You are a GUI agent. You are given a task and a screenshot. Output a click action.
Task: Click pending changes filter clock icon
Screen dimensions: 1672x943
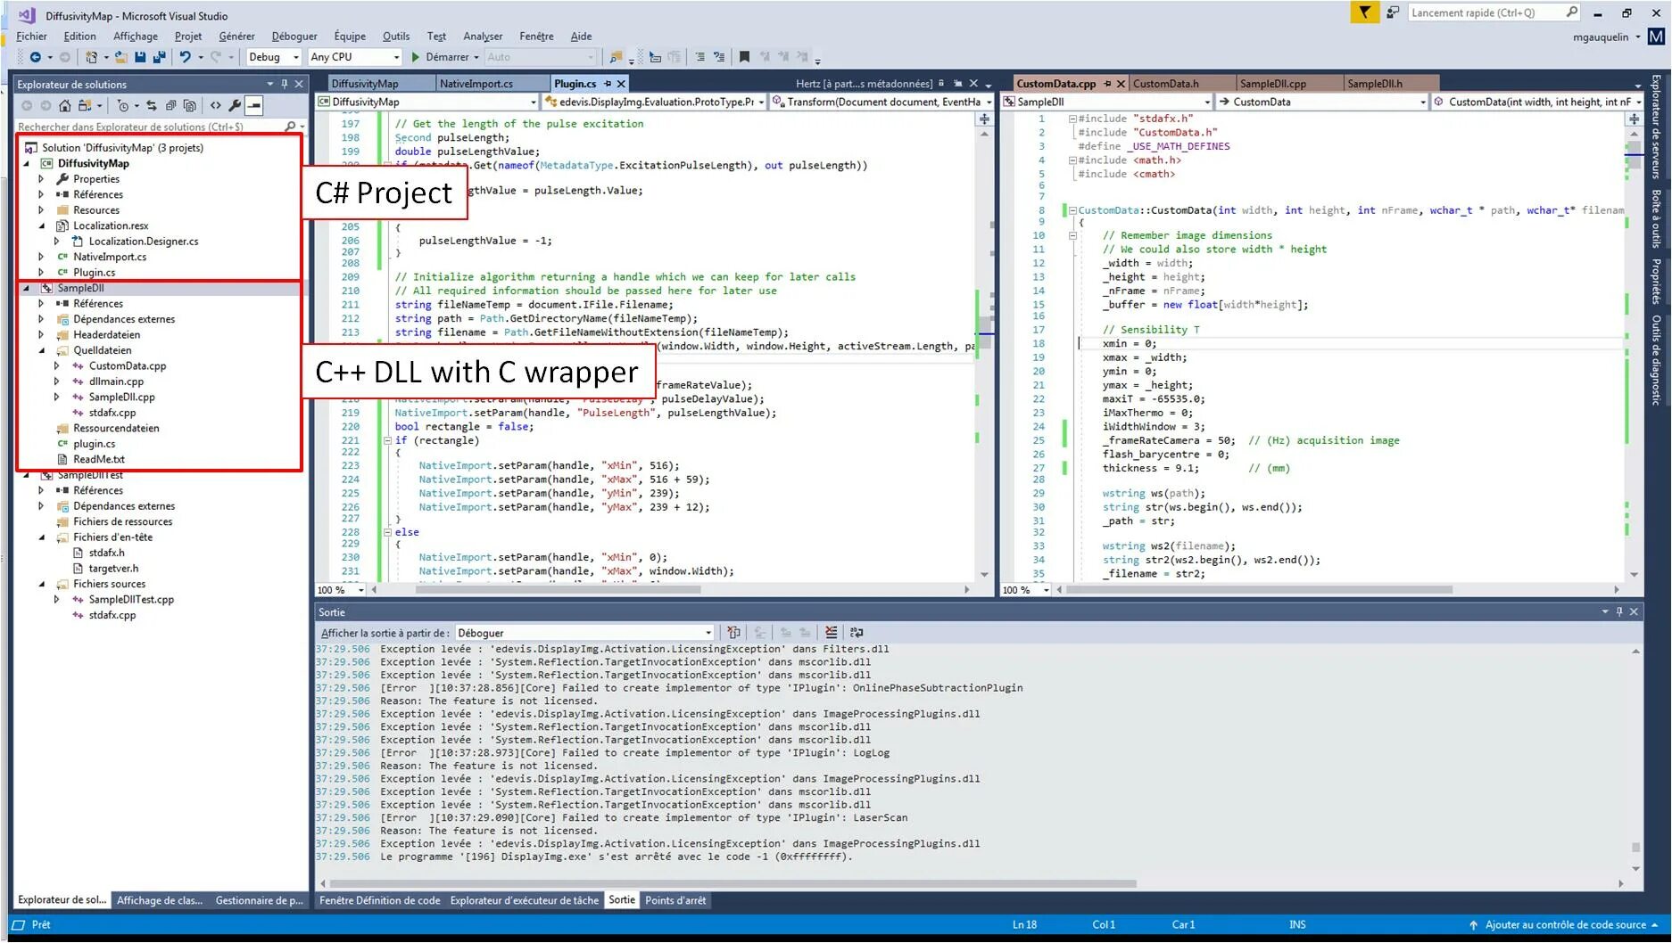pyautogui.click(x=122, y=105)
